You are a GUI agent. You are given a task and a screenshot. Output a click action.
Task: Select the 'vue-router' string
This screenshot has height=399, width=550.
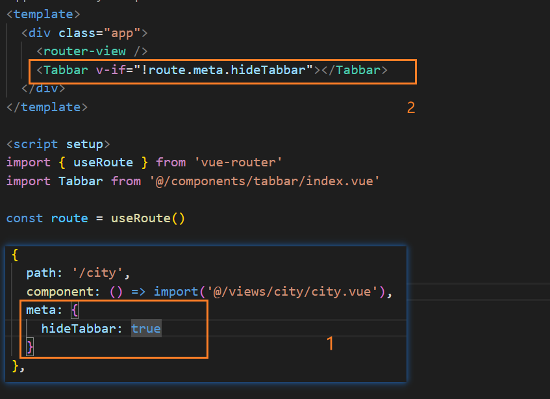(x=238, y=162)
